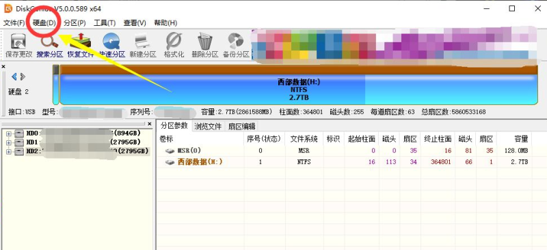Image resolution: width=547 pixels, height=250 pixels.
Task: Click the DiskGenius app icon in title bar
Action: click(8, 8)
